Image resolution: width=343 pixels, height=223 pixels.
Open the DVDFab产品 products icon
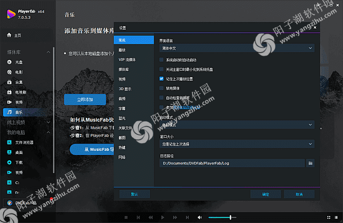click(x=10, y=203)
